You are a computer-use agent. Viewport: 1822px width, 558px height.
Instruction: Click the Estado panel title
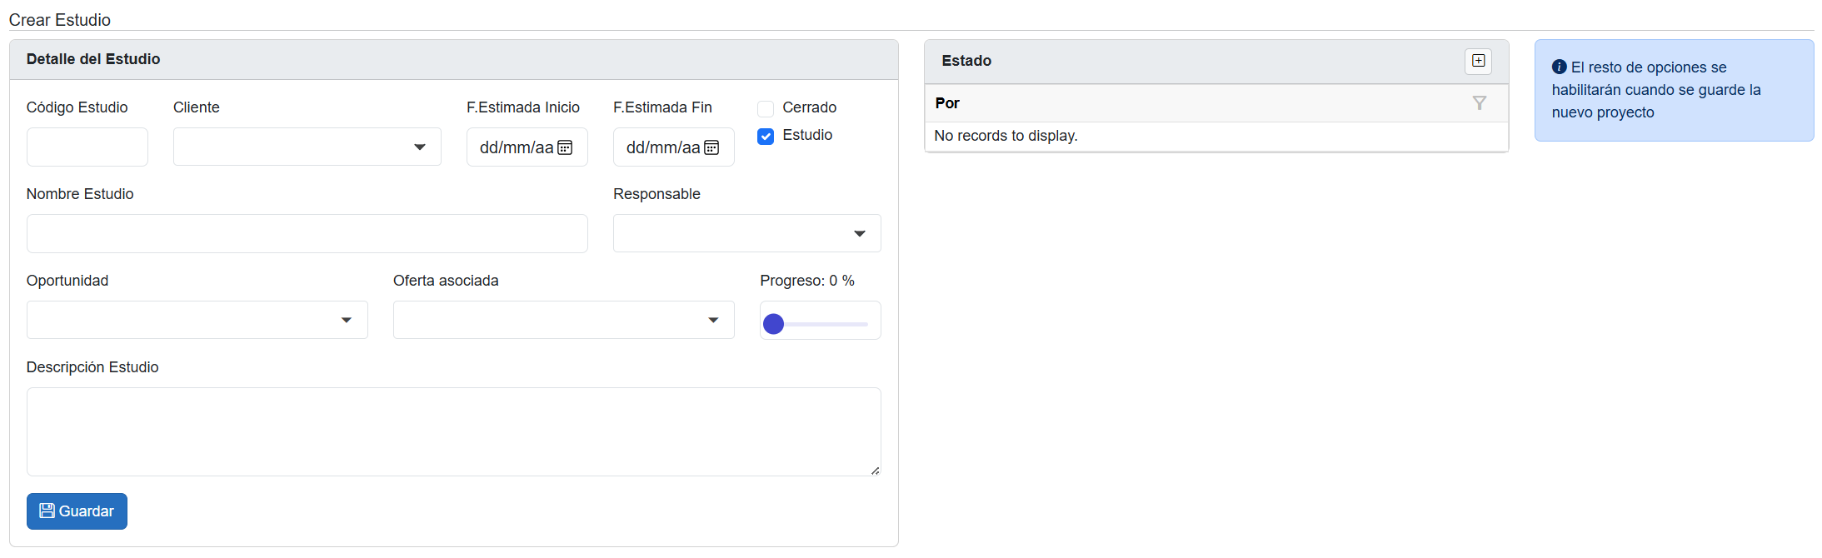966,61
